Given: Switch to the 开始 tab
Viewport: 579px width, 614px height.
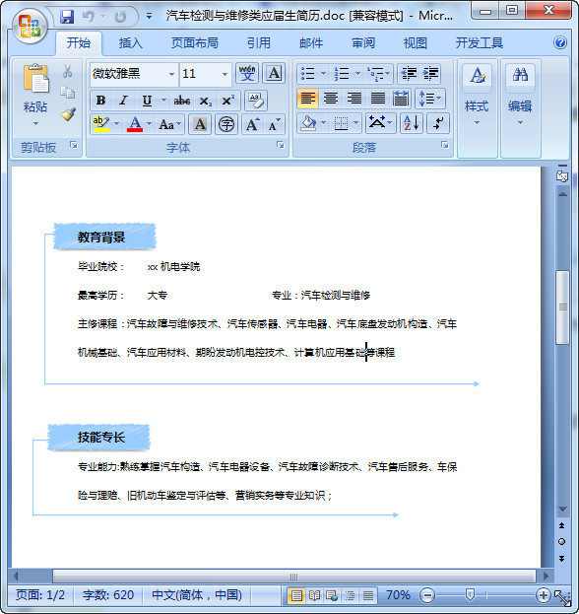Looking at the screenshot, I should 78,42.
